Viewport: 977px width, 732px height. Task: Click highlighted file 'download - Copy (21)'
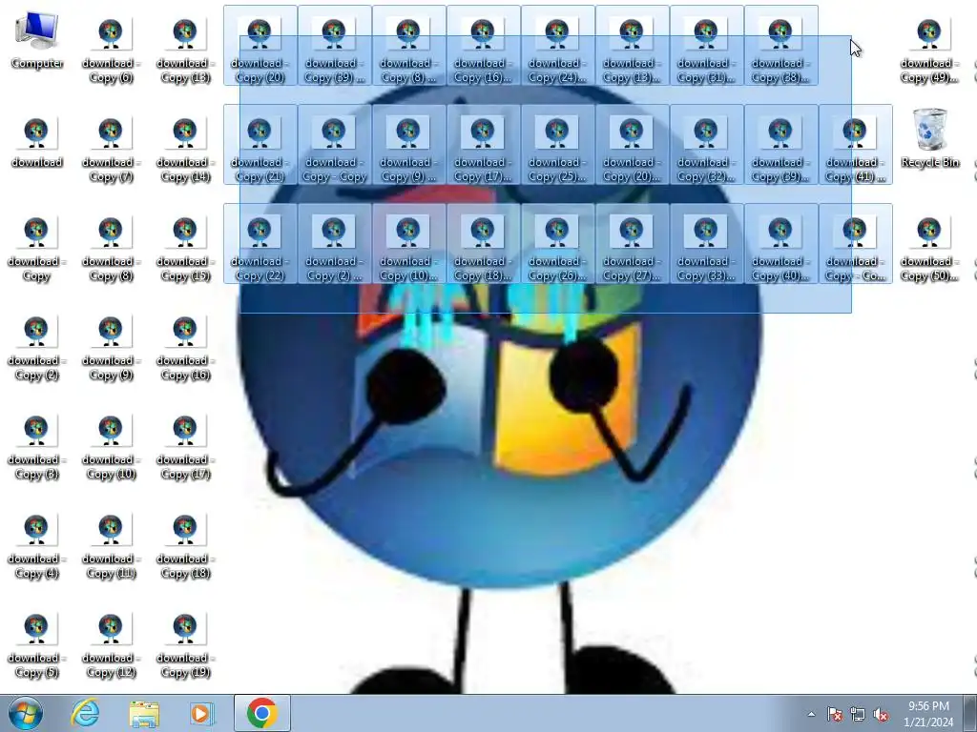click(260, 145)
